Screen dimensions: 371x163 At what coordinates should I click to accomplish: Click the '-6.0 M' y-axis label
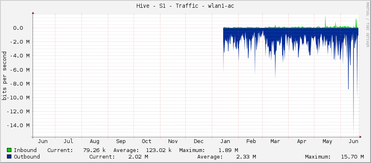20,70
